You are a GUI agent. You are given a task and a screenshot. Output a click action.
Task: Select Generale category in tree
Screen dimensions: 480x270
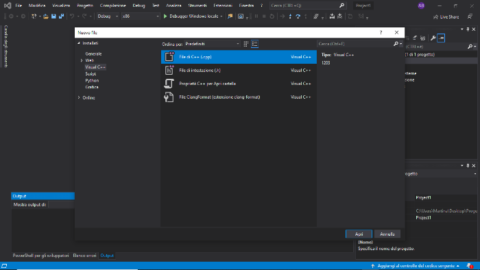click(93, 54)
